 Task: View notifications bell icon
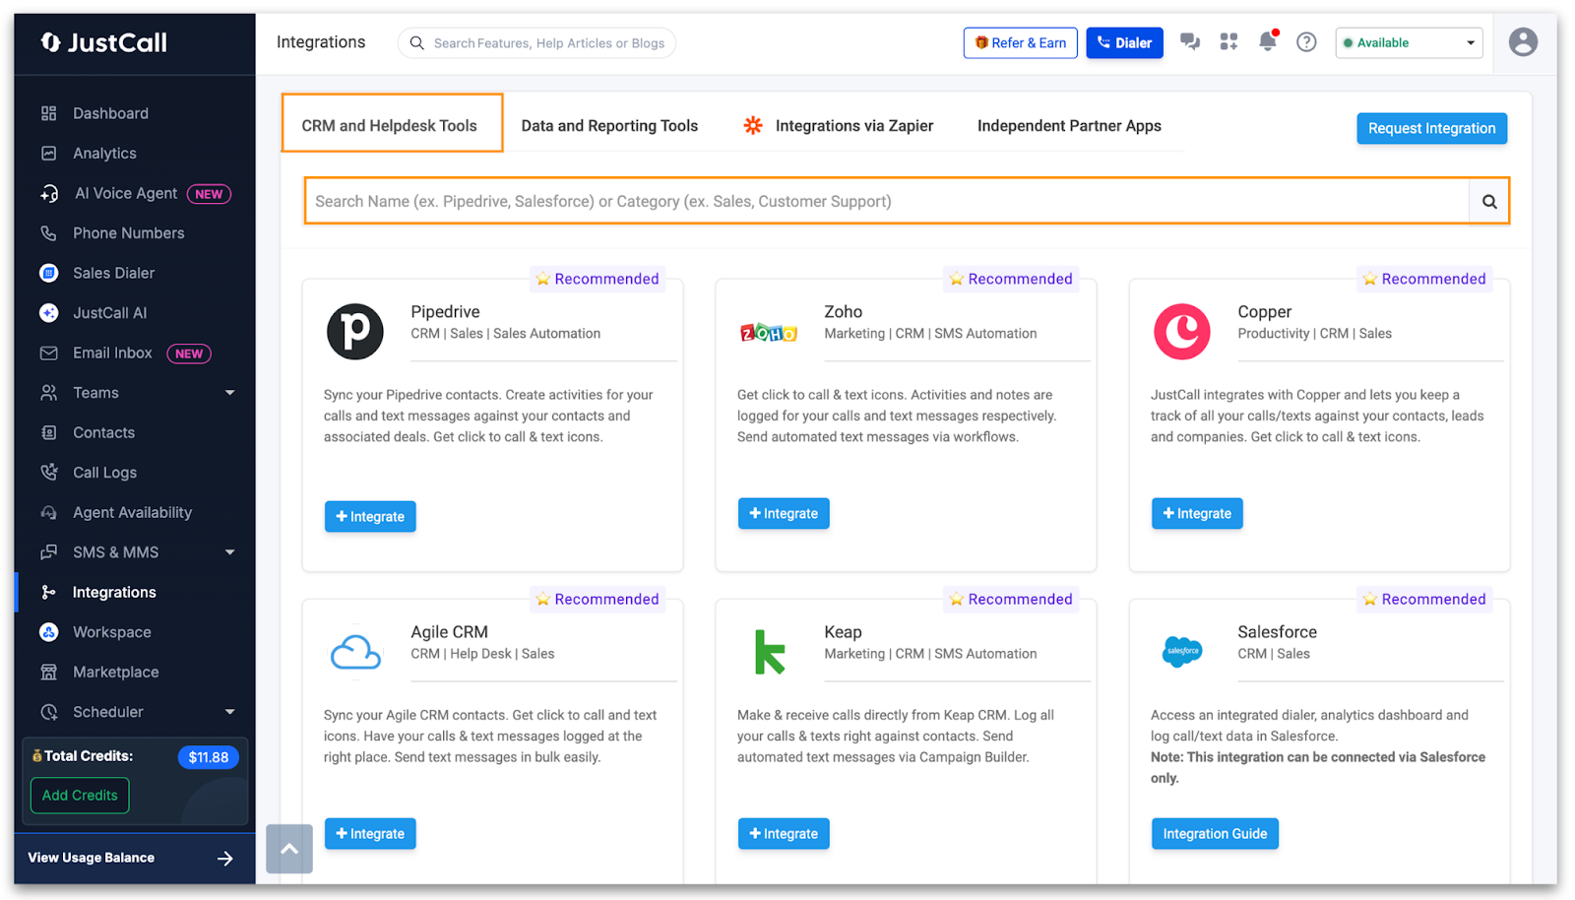coord(1268,41)
